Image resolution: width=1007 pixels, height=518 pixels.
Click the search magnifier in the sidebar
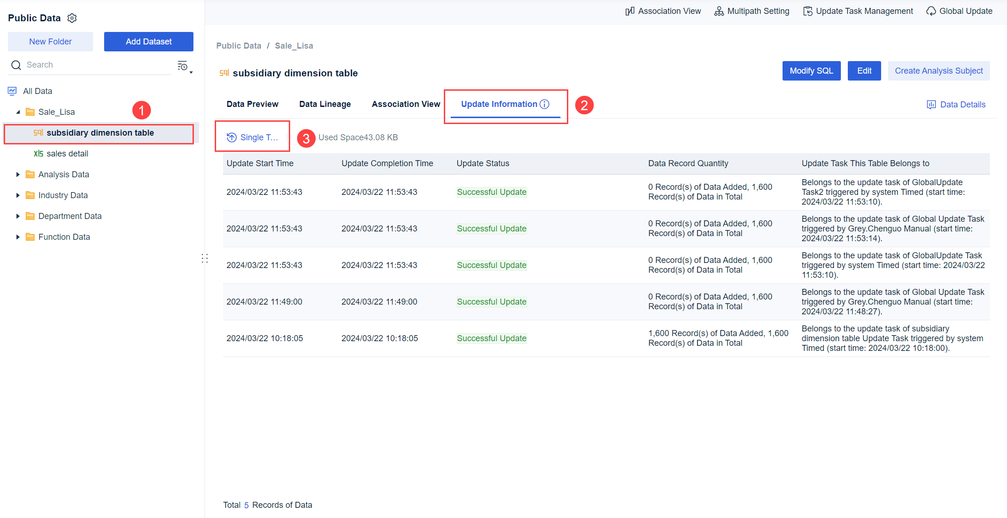(16, 65)
